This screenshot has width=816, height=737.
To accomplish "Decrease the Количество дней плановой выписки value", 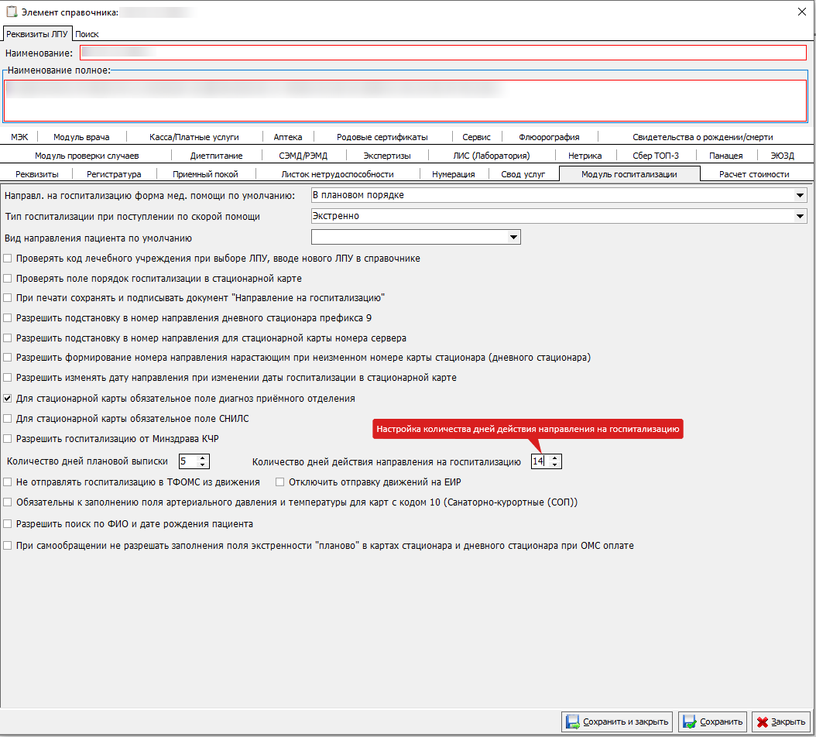I will pos(202,464).
